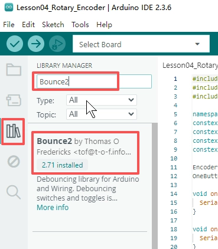Open the File menu
The width and height of the screenshot is (218, 249).
click(9, 25)
